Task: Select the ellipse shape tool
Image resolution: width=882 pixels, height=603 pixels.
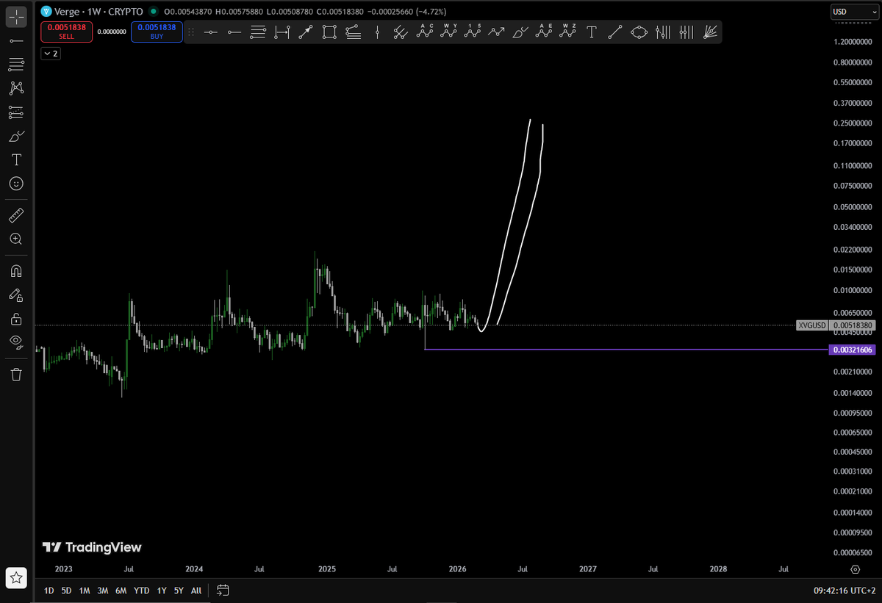Action: (x=639, y=32)
